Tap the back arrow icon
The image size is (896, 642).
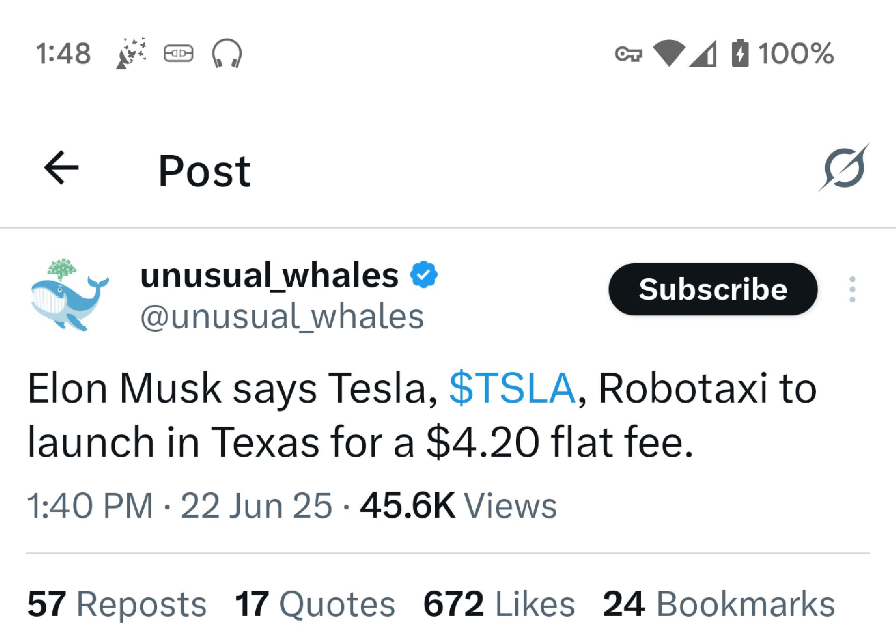pyautogui.click(x=61, y=168)
